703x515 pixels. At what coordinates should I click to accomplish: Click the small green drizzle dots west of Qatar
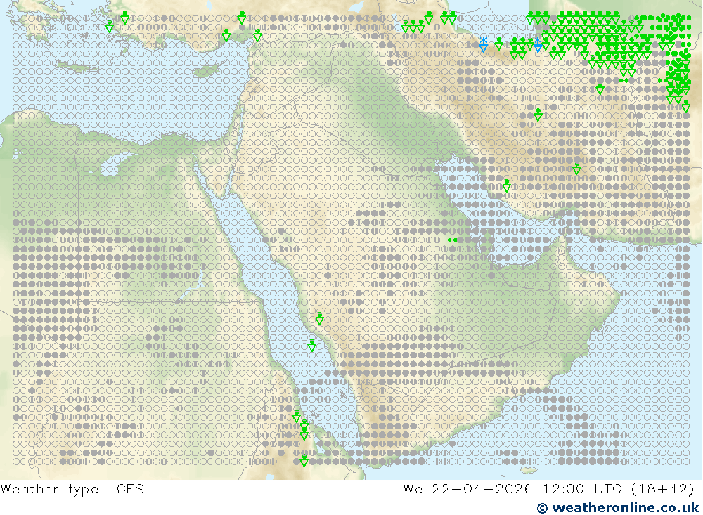click(452, 240)
